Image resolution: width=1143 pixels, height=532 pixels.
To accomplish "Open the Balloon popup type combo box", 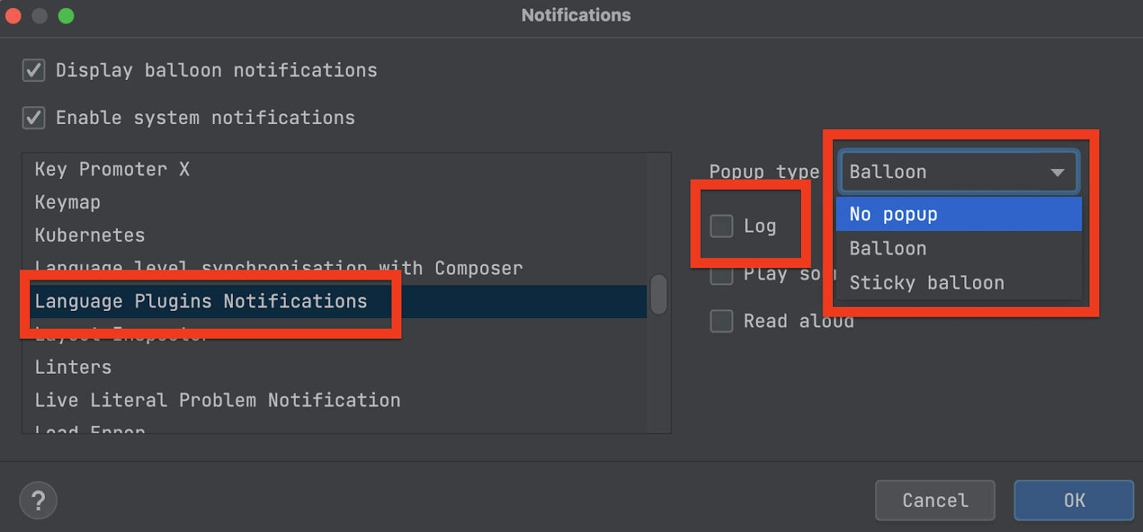I will [959, 172].
